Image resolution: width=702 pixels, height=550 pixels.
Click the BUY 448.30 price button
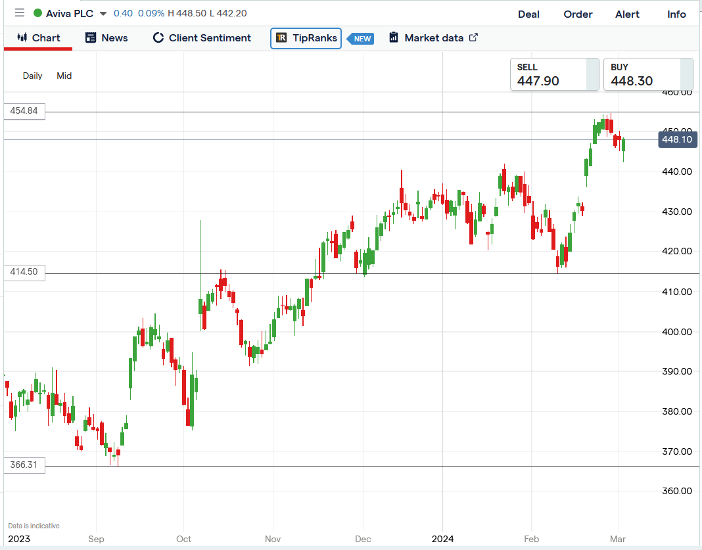tap(648, 74)
